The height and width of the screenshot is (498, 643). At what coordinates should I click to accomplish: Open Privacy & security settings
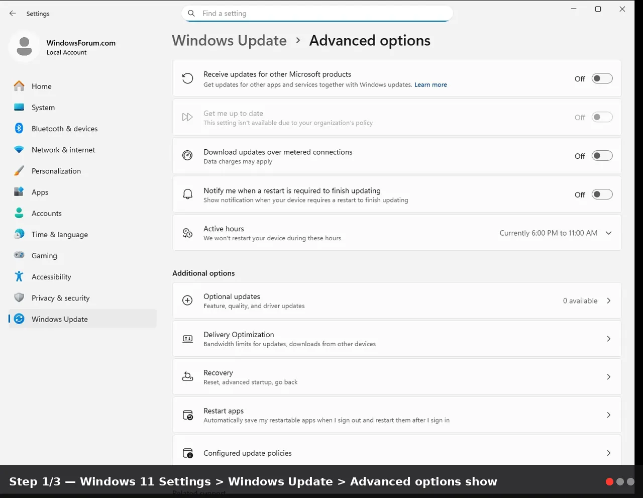(x=82, y=297)
